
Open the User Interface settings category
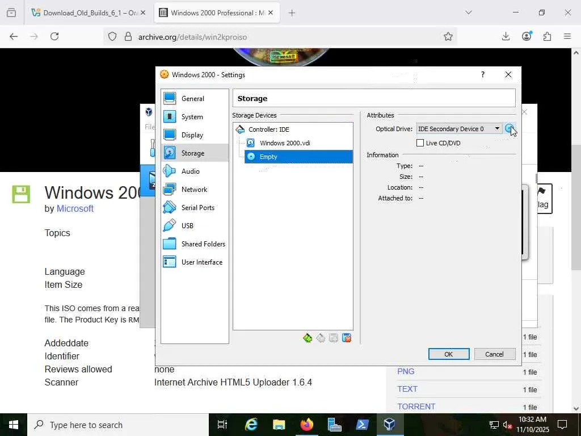click(x=195, y=262)
